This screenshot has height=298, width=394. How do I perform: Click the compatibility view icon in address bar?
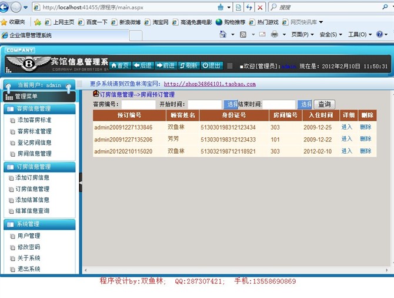pos(238,7)
